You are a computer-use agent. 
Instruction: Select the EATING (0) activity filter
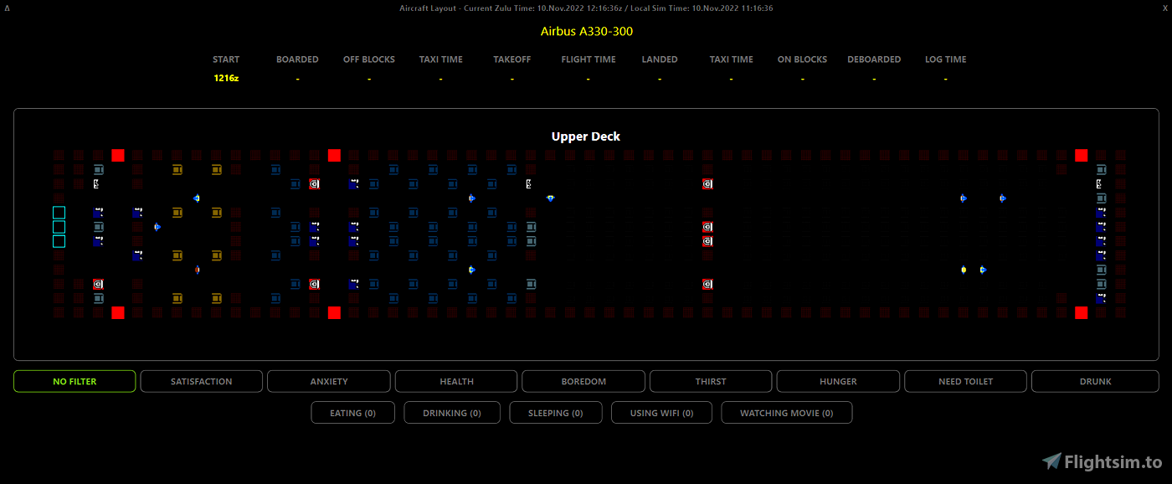coord(352,412)
